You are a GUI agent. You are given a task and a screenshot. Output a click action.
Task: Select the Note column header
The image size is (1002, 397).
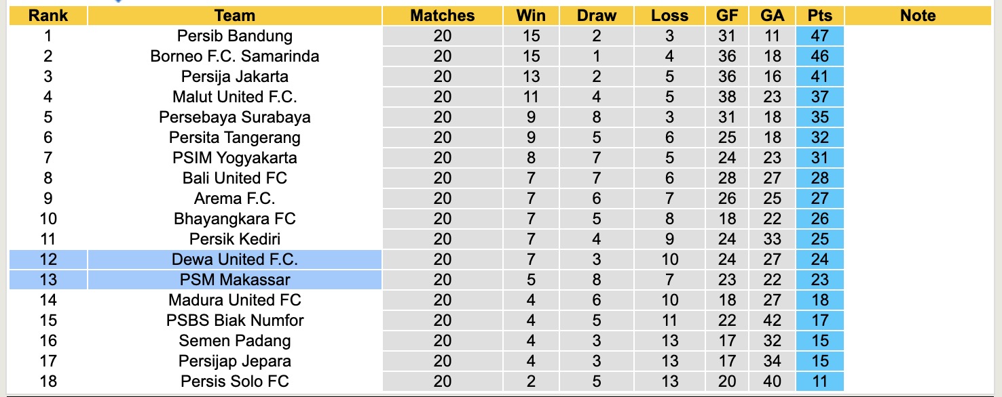918,16
